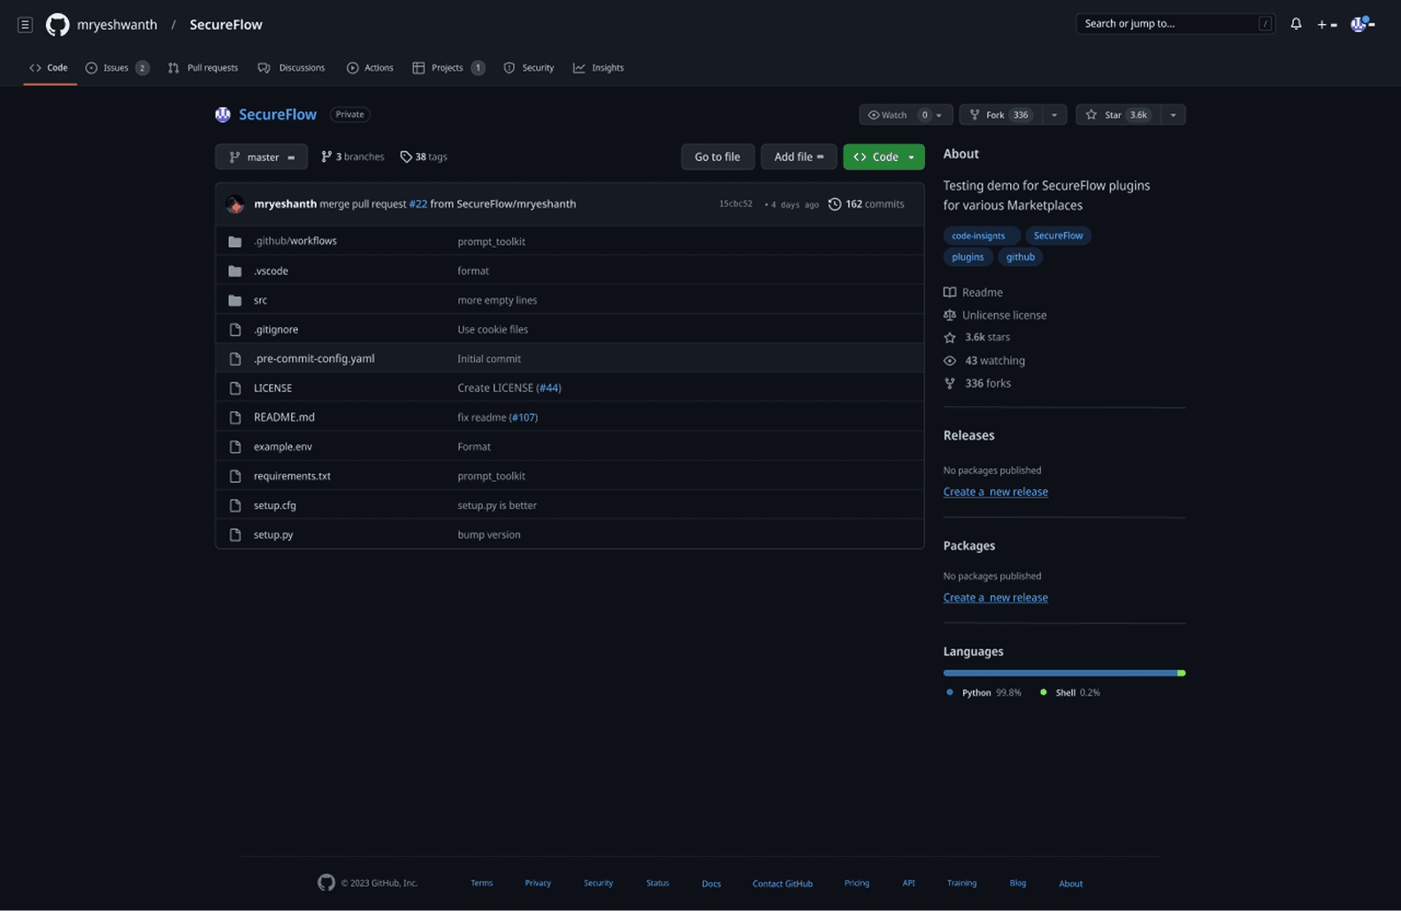Switch to the Code tab

click(50, 67)
